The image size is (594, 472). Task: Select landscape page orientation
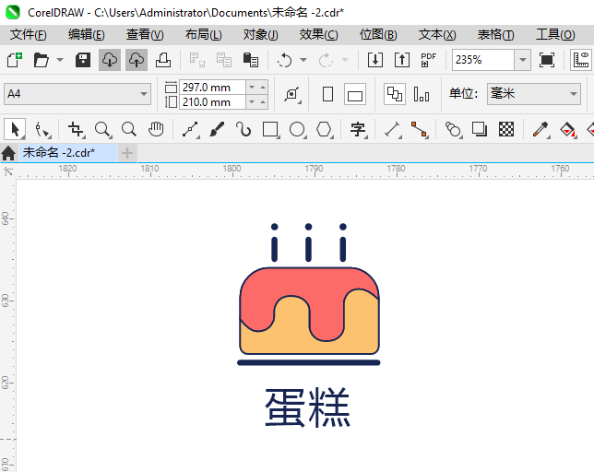click(x=355, y=94)
